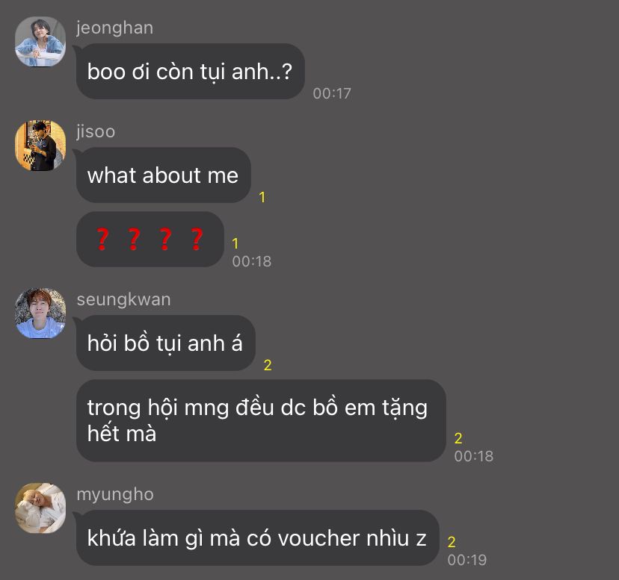
Task: Open jeonghan's profile picture
Action: click(40, 41)
